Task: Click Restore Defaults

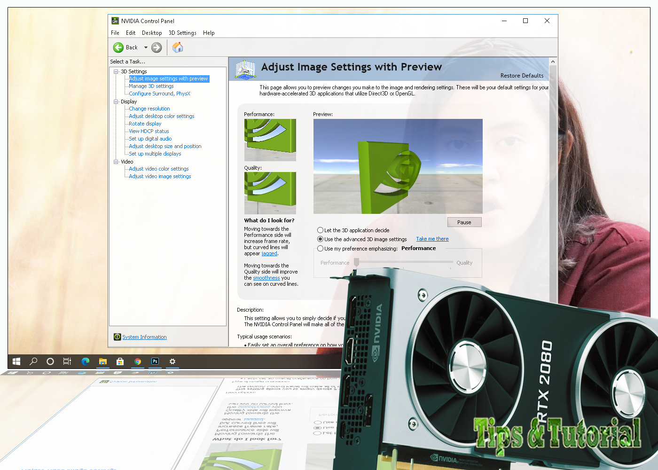Action: pyautogui.click(x=522, y=76)
